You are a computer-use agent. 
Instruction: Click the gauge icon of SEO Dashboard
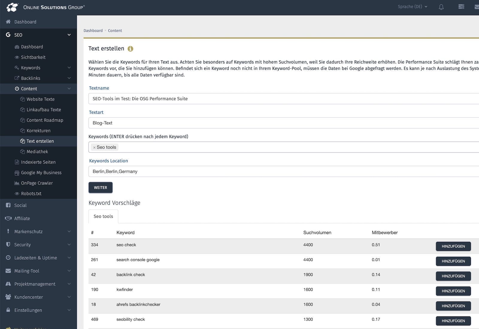(x=17, y=47)
